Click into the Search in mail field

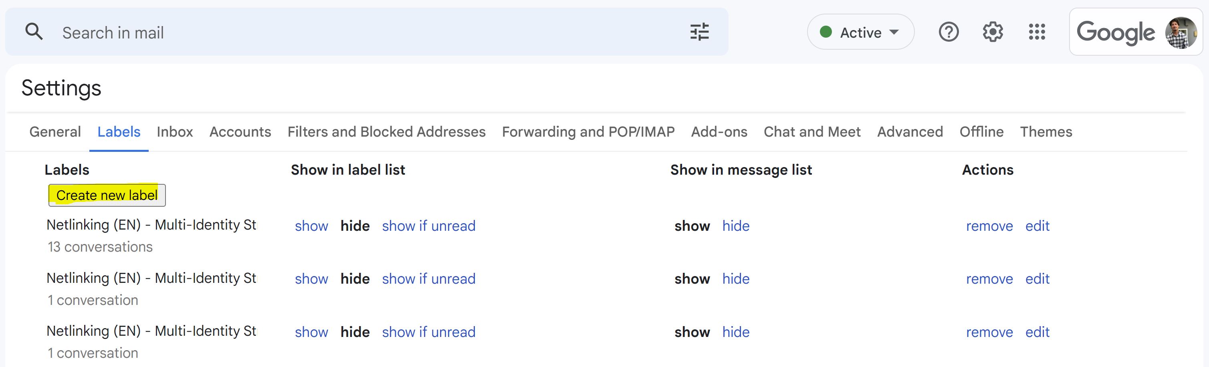(366, 32)
